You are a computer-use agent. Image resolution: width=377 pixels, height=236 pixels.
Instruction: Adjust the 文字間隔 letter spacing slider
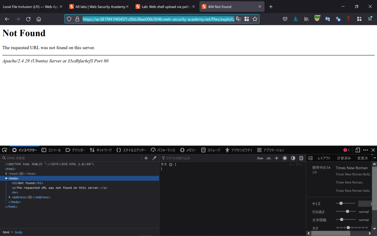pyautogui.click(x=346, y=220)
